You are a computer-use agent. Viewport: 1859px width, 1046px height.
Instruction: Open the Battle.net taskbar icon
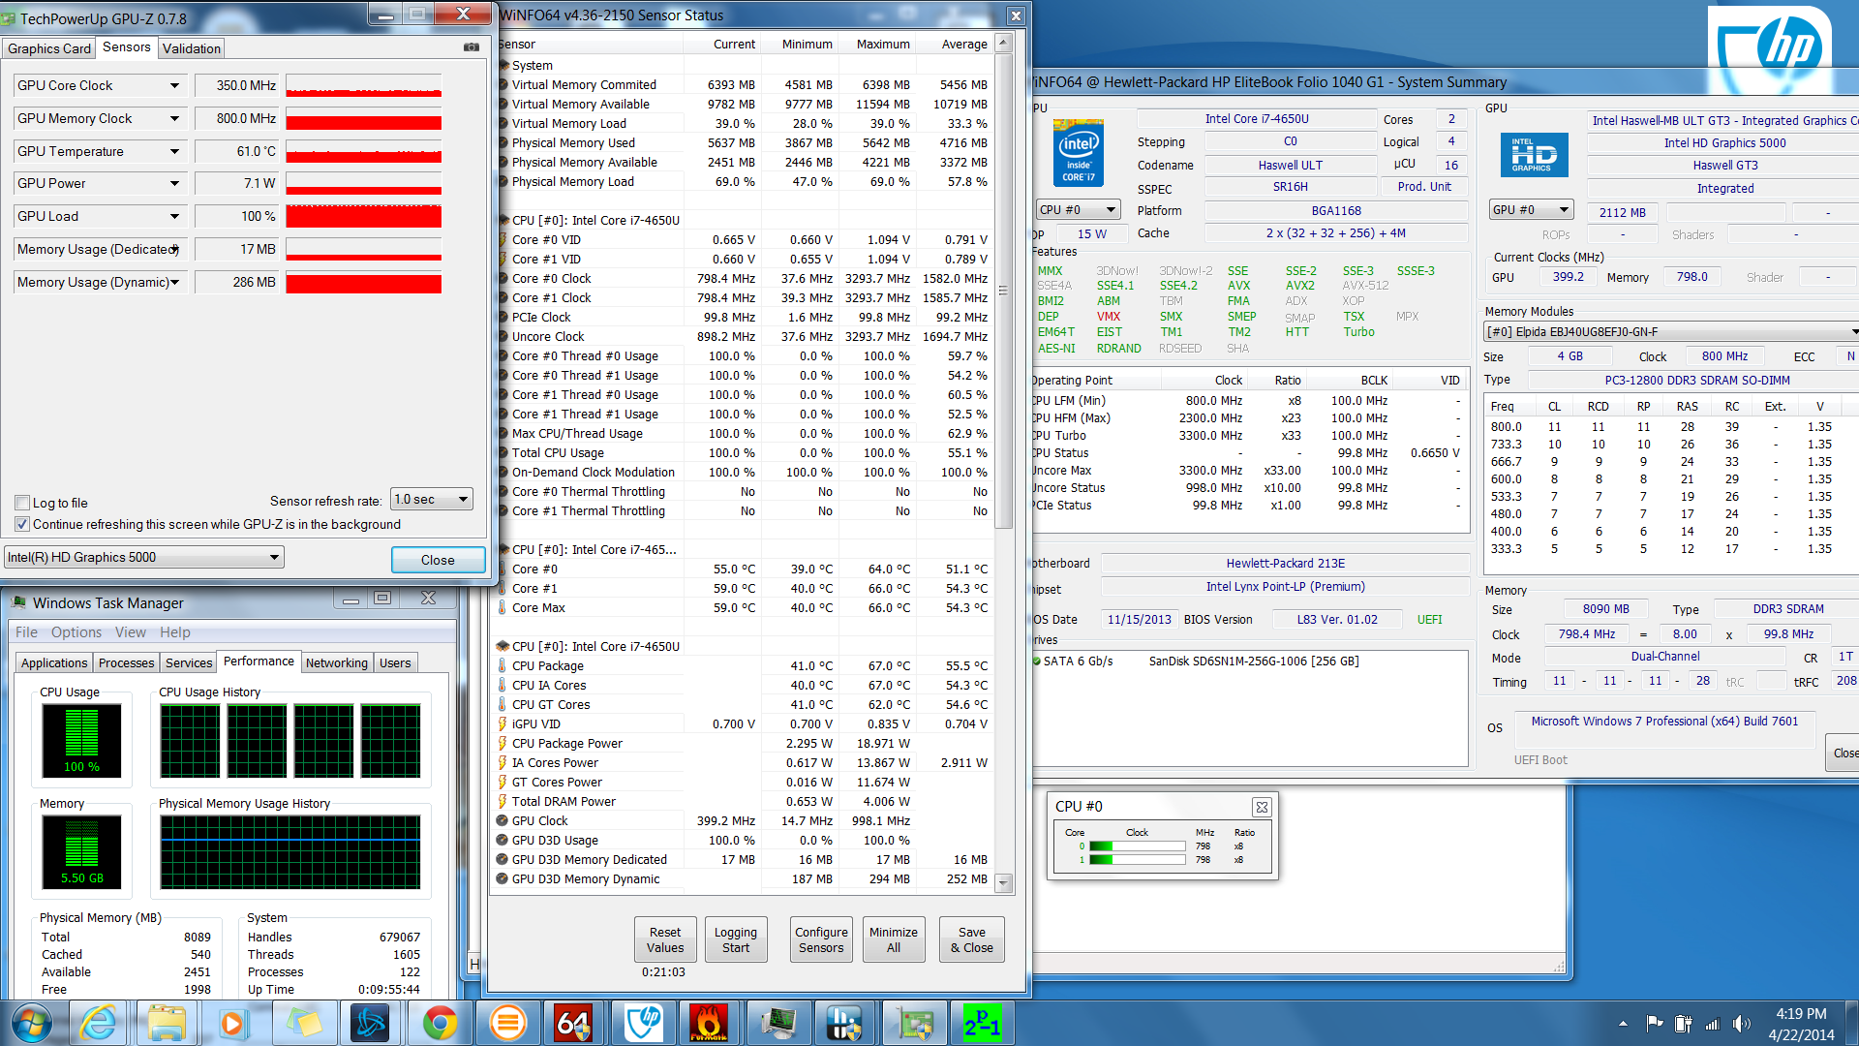click(x=370, y=1023)
